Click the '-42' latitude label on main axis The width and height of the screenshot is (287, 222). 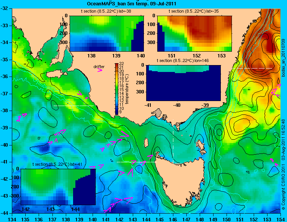pyautogui.click(x=4, y=179)
